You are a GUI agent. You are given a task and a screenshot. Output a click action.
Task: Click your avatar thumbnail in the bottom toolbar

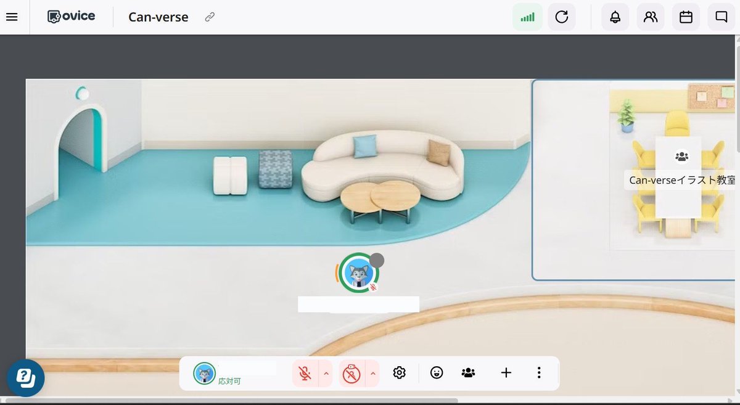(x=204, y=373)
